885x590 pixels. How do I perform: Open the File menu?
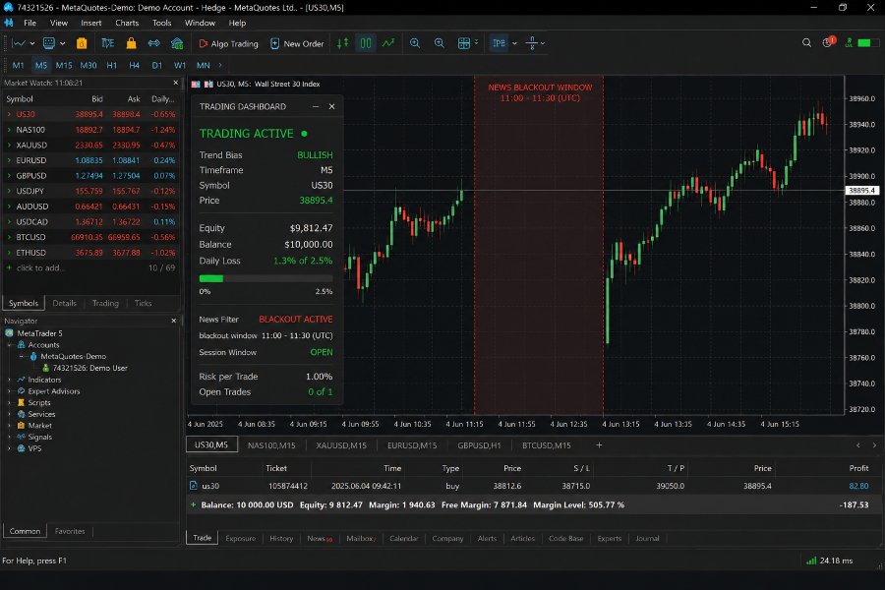pyautogui.click(x=29, y=24)
